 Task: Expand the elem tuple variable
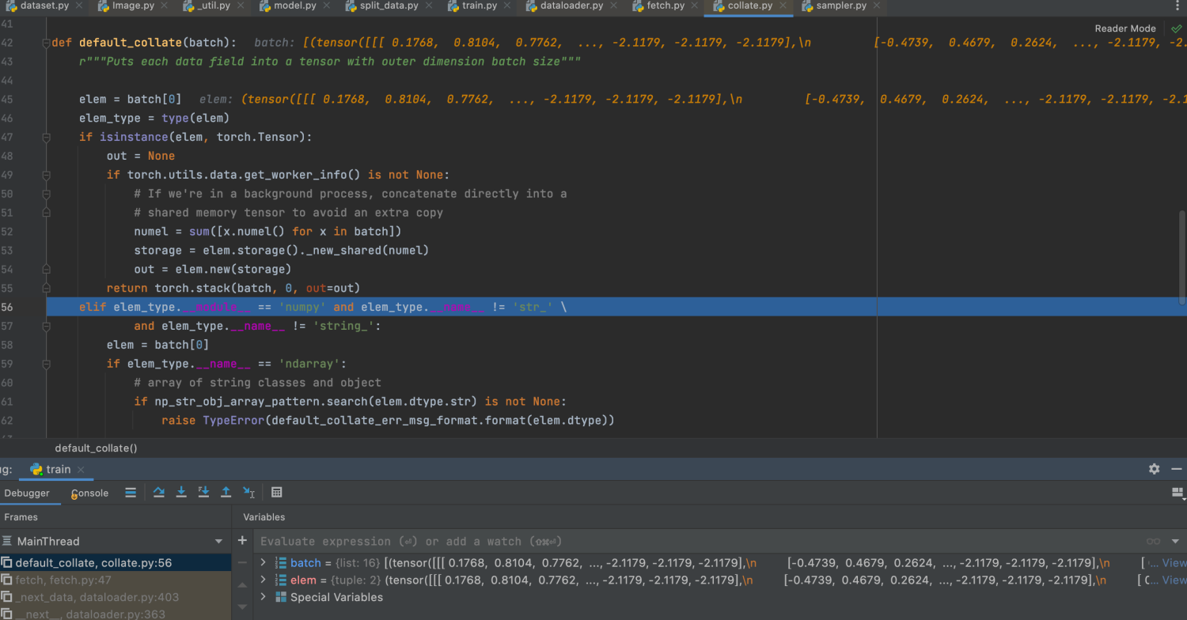pyautogui.click(x=262, y=580)
